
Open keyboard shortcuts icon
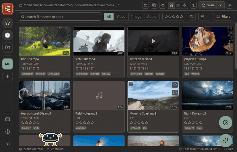[x=8, y=119]
